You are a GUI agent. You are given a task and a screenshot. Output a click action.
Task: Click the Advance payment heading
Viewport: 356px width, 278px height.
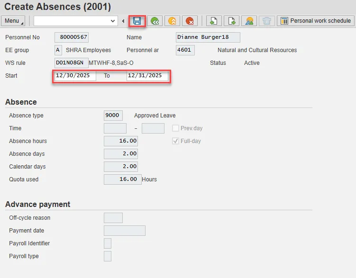click(38, 204)
